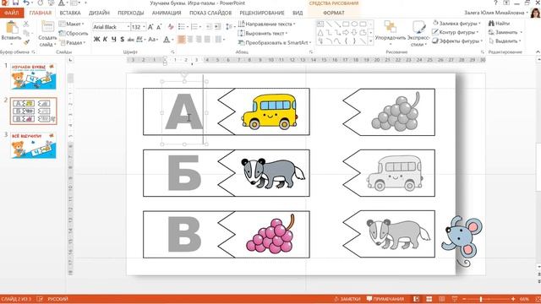Click Преобразовать в SmartArt
541x304 pixels.
pos(275,43)
